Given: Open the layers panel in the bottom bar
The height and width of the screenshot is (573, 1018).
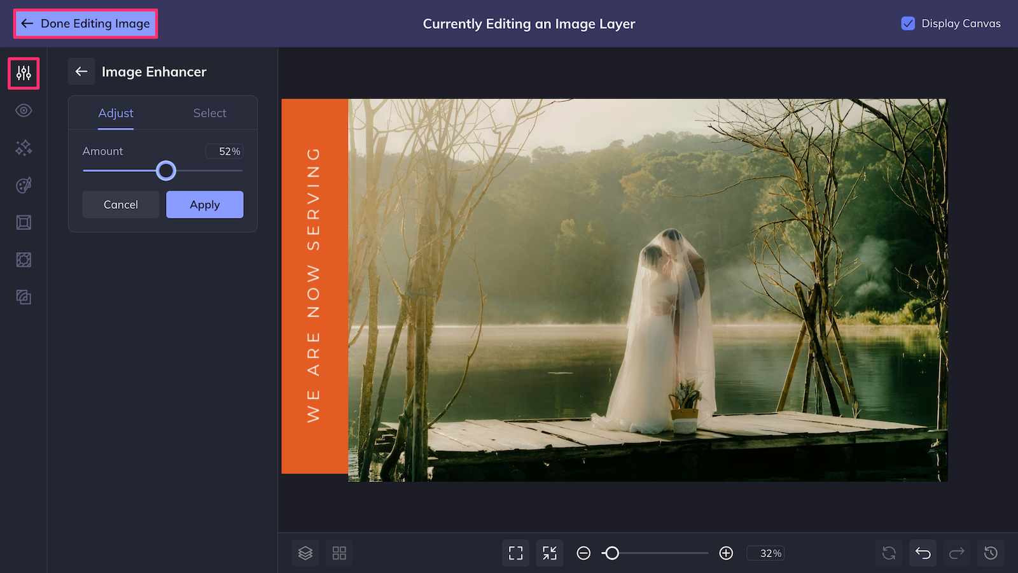Looking at the screenshot, I should (x=305, y=553).
